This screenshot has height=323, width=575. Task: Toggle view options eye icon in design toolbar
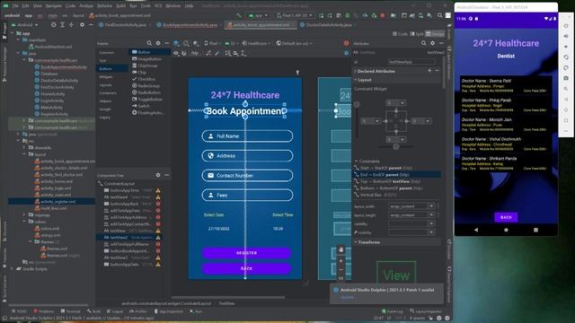(x=176, y=54)
